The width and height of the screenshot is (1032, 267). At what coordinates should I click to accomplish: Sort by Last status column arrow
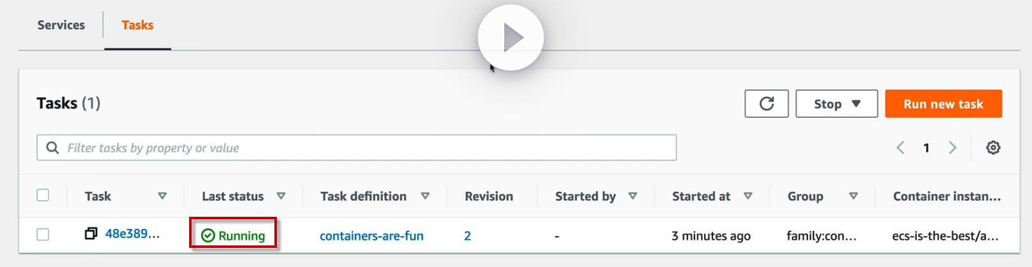tap(281, 196)
